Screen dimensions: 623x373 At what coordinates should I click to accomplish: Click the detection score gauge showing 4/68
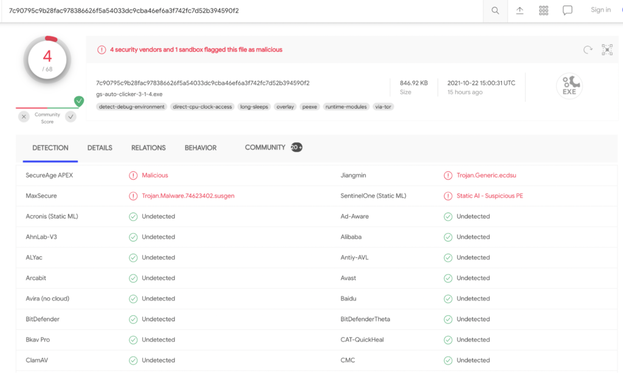pos(47,60)
